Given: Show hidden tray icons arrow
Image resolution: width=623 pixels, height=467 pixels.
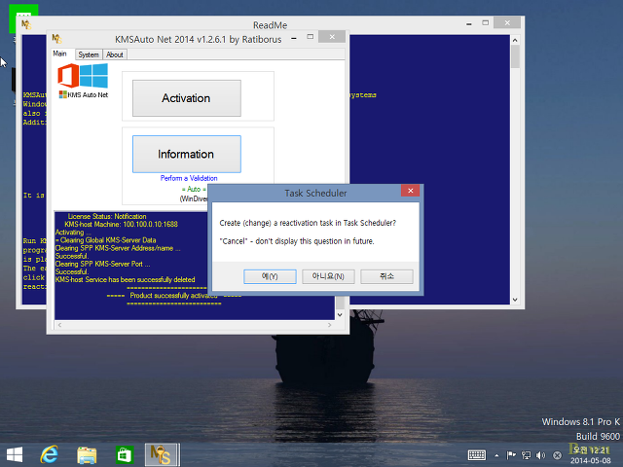Looking at the screenshot, I should 496,455.
